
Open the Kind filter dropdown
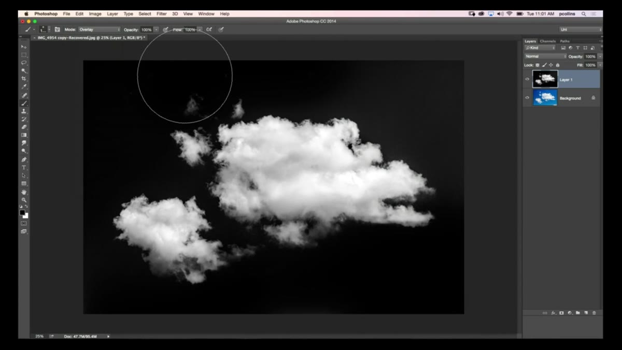[540, 48]
